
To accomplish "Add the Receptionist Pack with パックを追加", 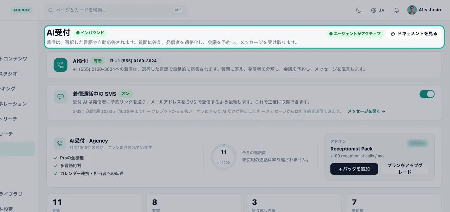I will click(354, 169).
